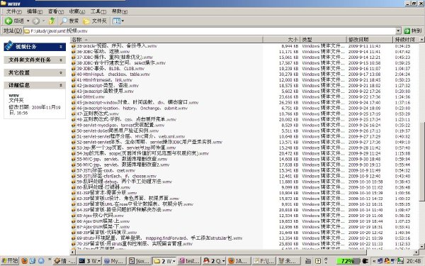Viewport: 425px width, 266px height.
Task: Select file icon for 36-JDBC file
Action: [x=74, y=52]
